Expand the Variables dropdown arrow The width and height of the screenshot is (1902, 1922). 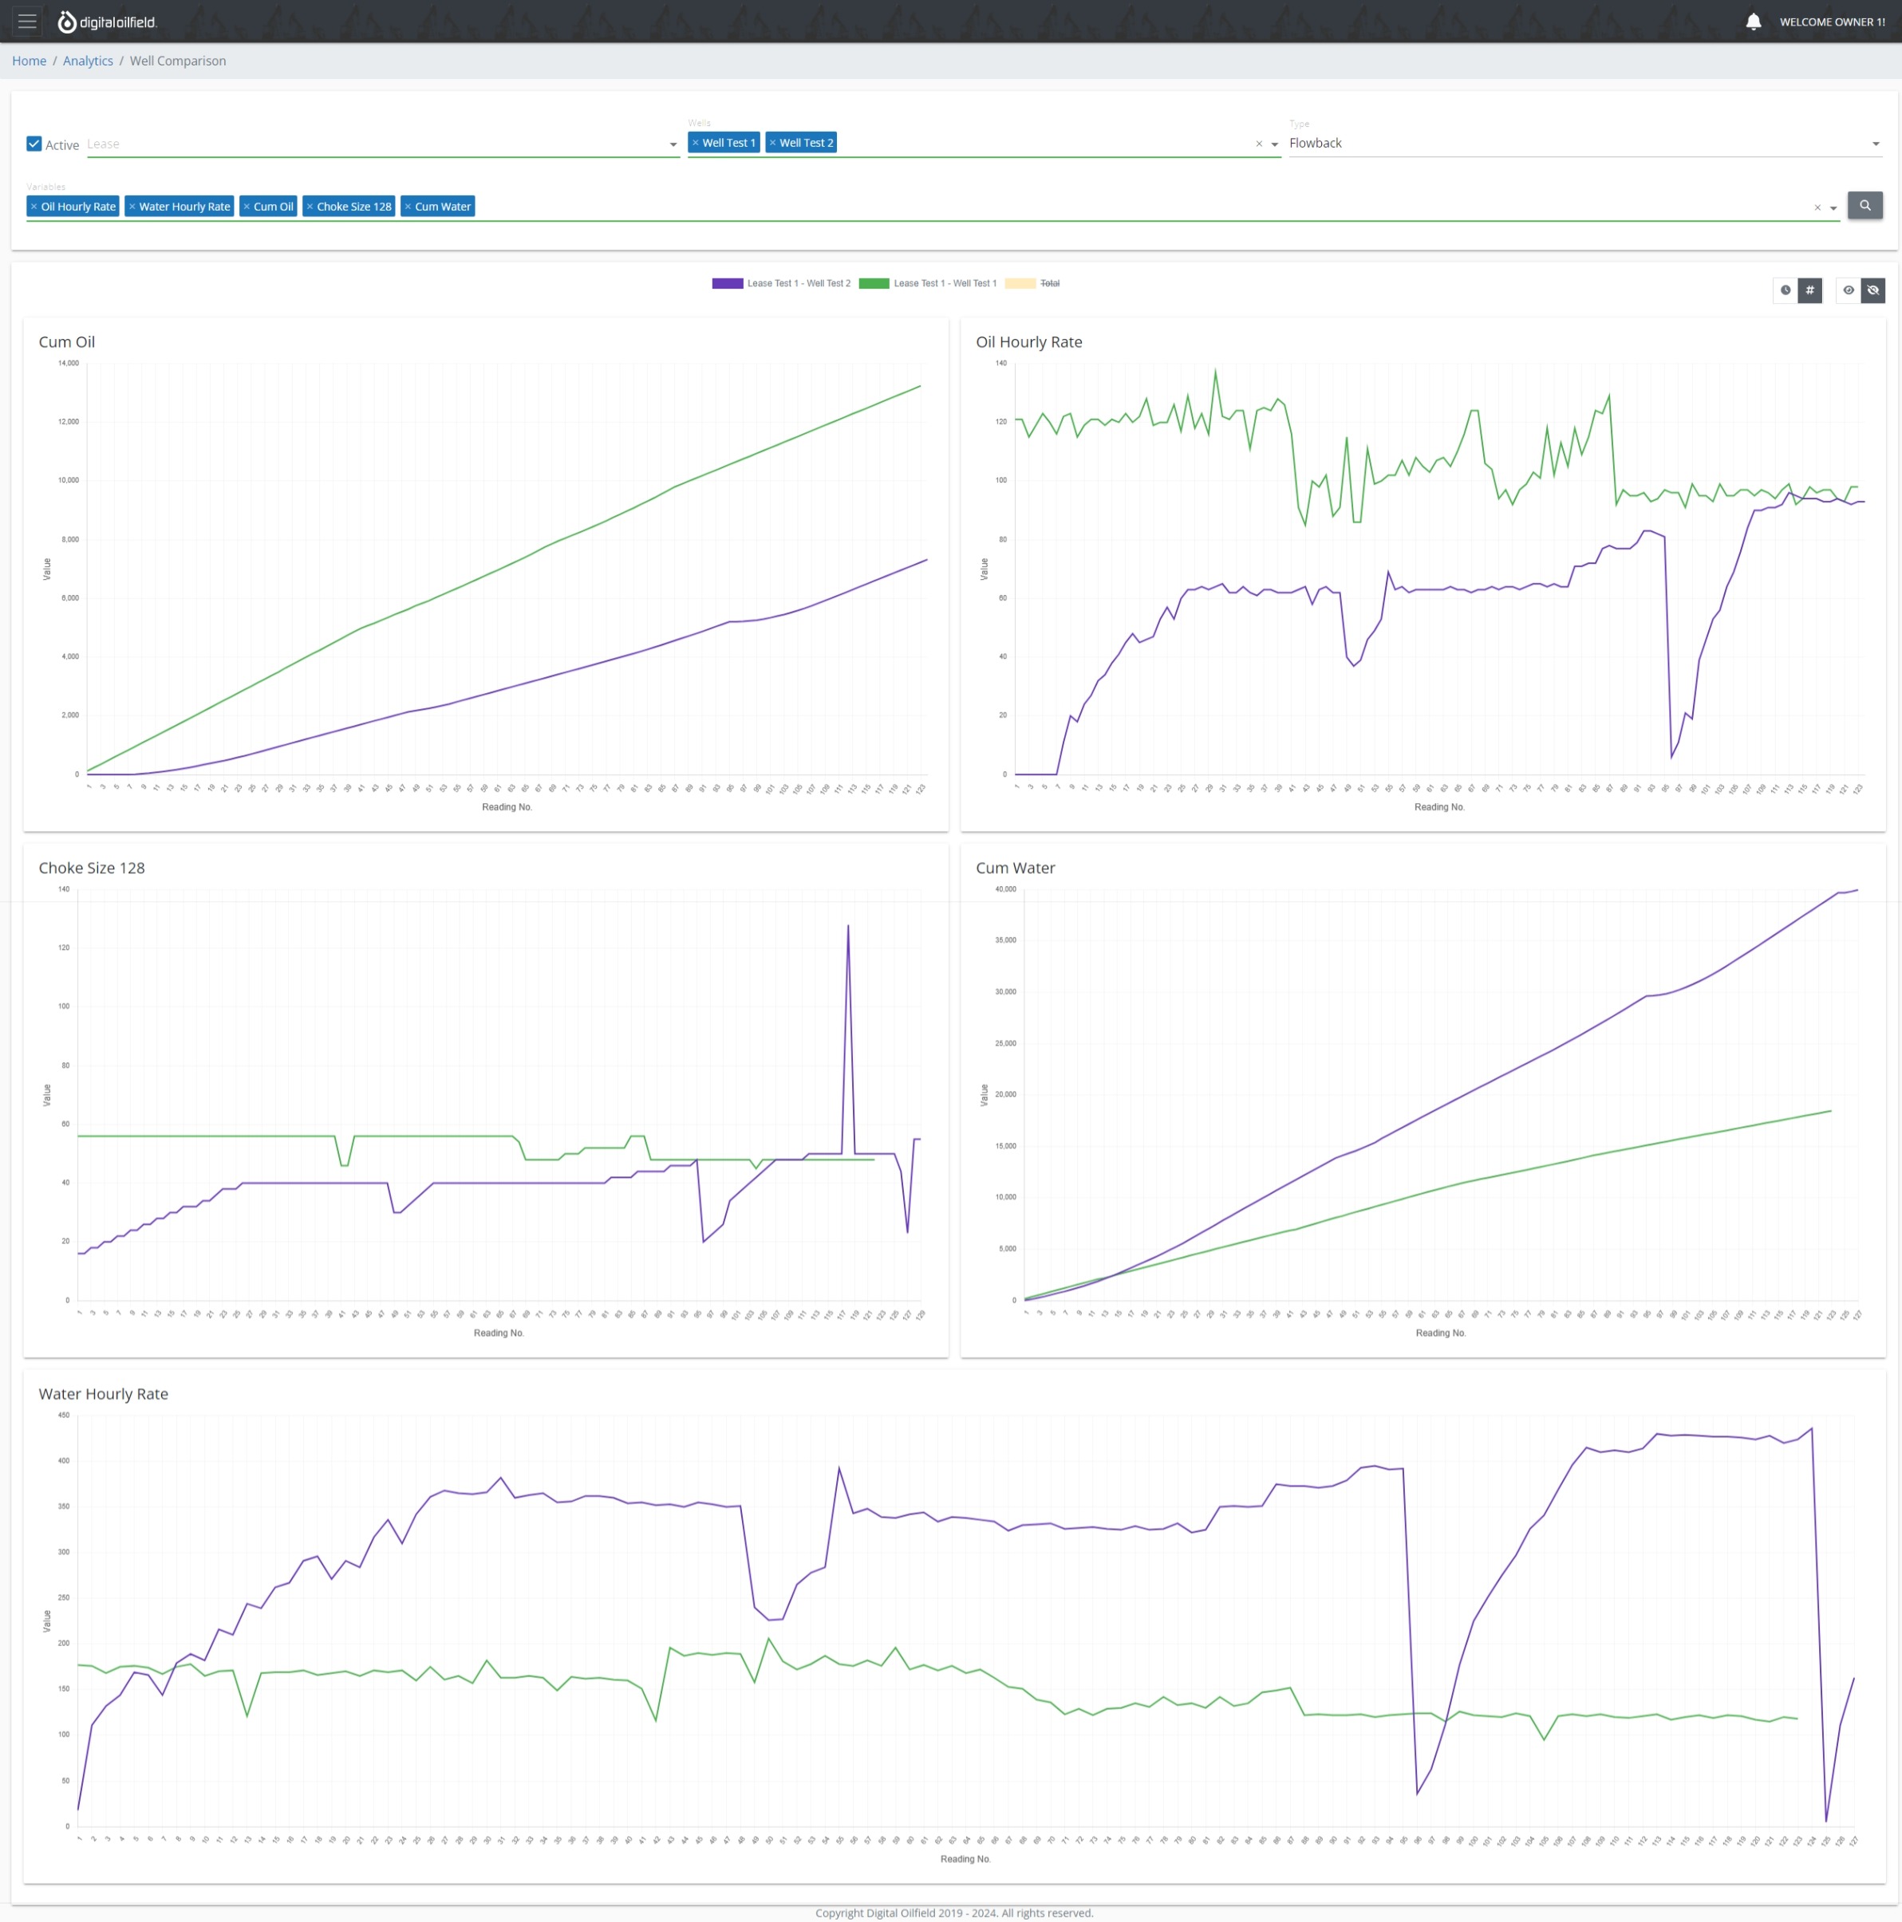(x=1833, y=209)
